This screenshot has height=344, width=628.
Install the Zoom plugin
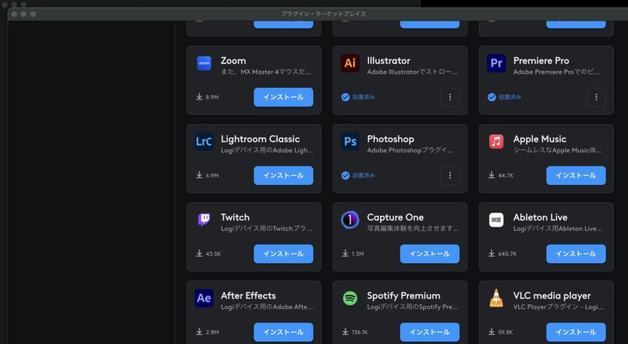pos(283,97)
